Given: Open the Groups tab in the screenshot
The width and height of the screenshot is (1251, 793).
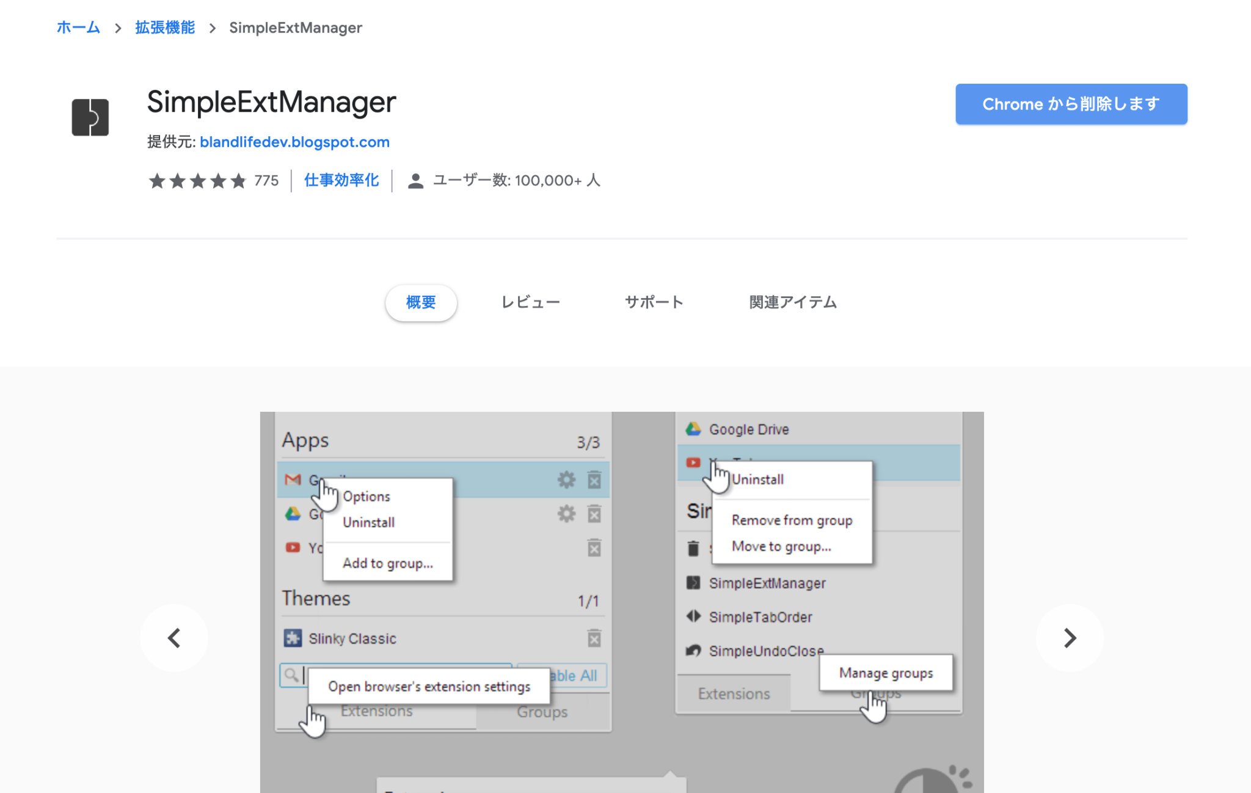Looking at the screenshot, I should 542,711.
